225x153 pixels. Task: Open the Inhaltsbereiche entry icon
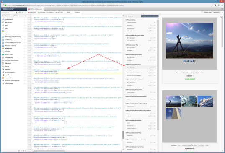(3, 19)
